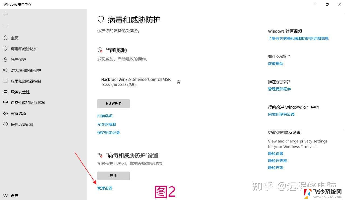Select 病毒和威胁防护 sidebar item
The height and width of the screenshot is (200, 345).
click(x=24, y=49)
